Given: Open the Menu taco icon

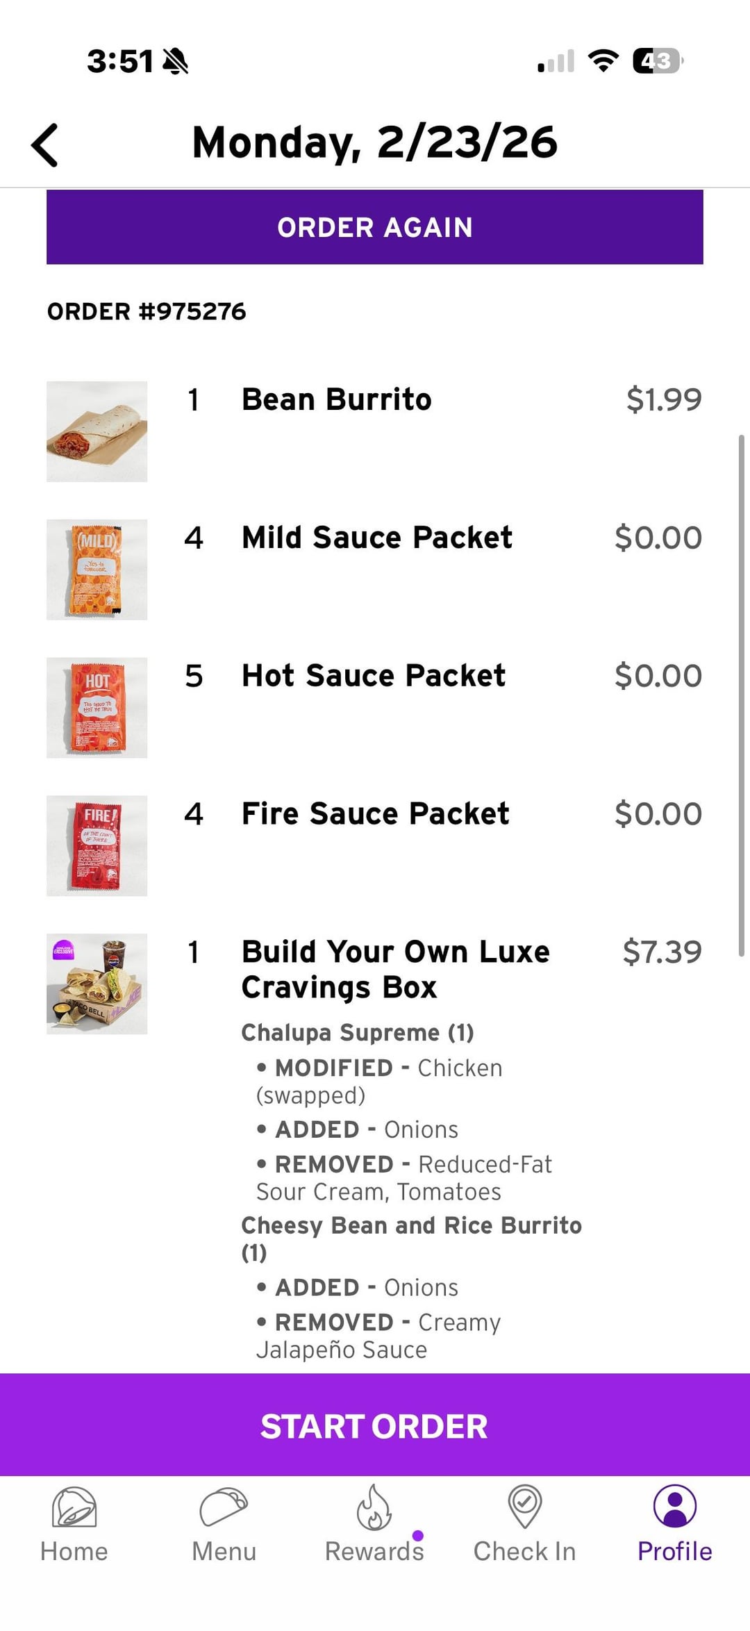Looking at the screenshot, I should [x=224, y=1507].
